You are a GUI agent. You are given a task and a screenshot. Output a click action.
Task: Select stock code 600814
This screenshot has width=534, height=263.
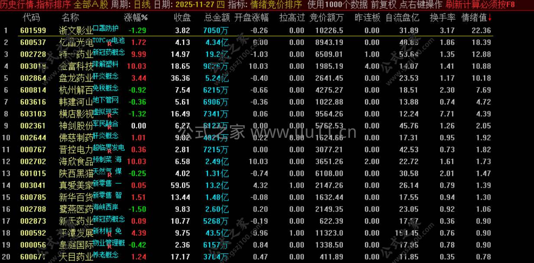(x=33, y=90)
